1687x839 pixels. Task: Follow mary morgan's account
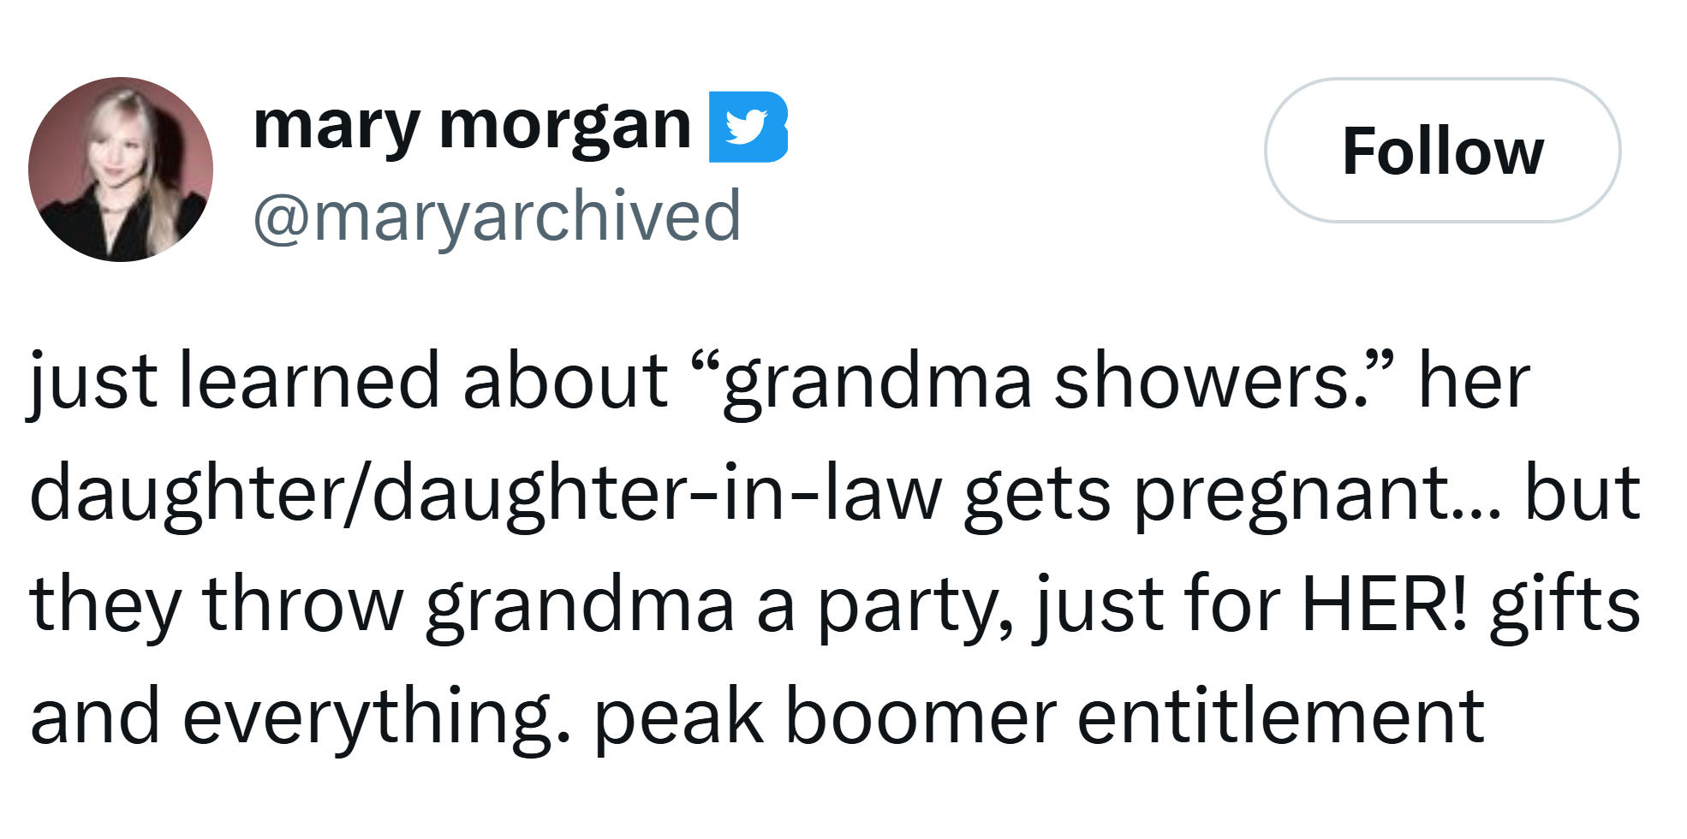[x=1442, y=151]
